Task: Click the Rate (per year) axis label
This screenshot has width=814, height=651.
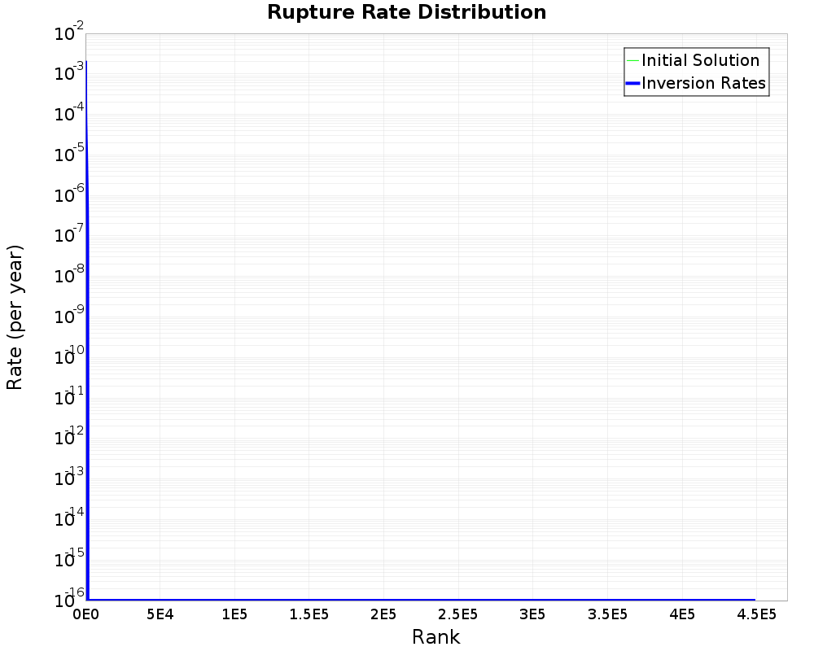Action: point(17,325)
